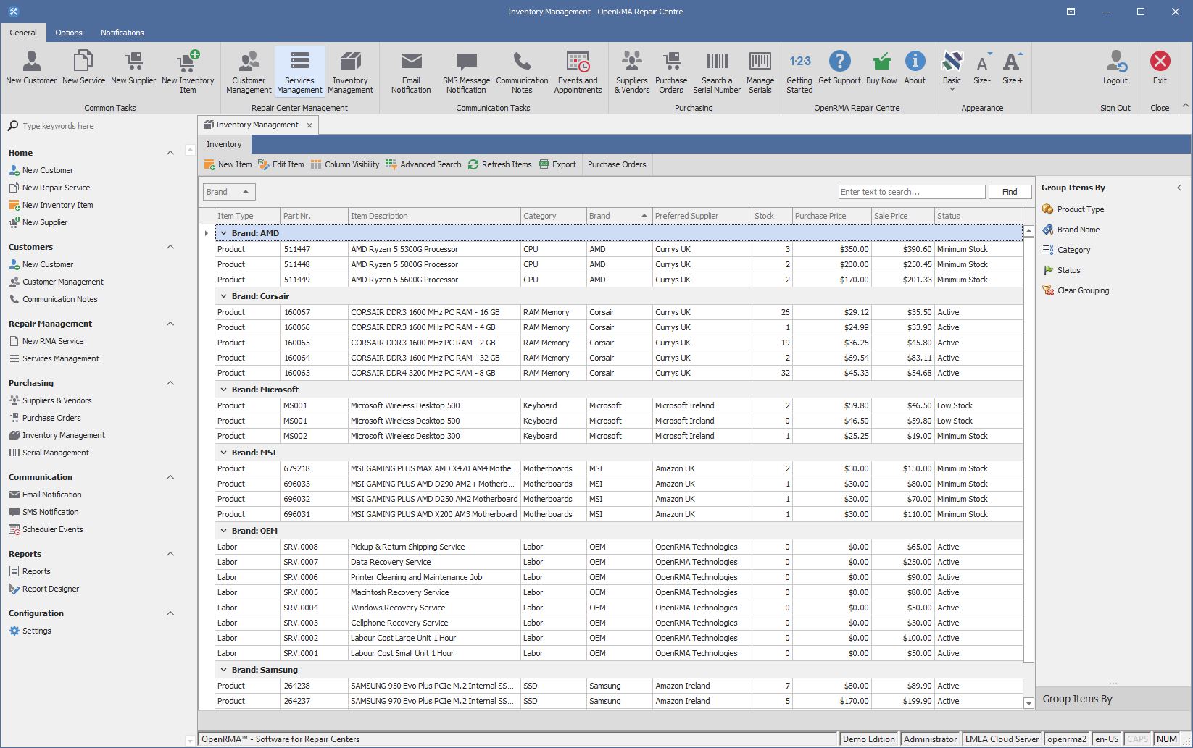This screenshot has height=748, width=1193.
Task: Group items by Brand Name
Action: coord(1071,230)
